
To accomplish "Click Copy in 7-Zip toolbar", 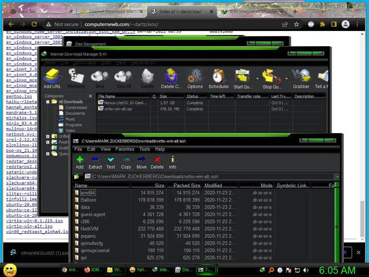I will click(126, 163).
